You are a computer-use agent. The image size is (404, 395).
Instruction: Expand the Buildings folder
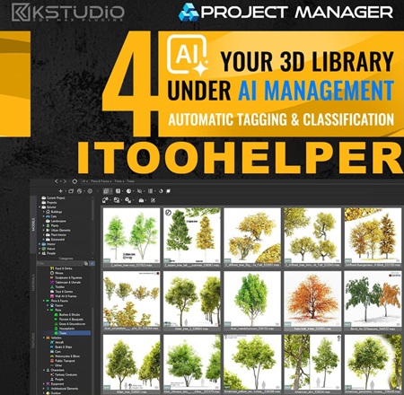pyautogui.click(x=44, y=212)
